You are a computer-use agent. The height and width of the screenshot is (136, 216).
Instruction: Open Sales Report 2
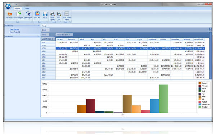(x=15, y=32)
